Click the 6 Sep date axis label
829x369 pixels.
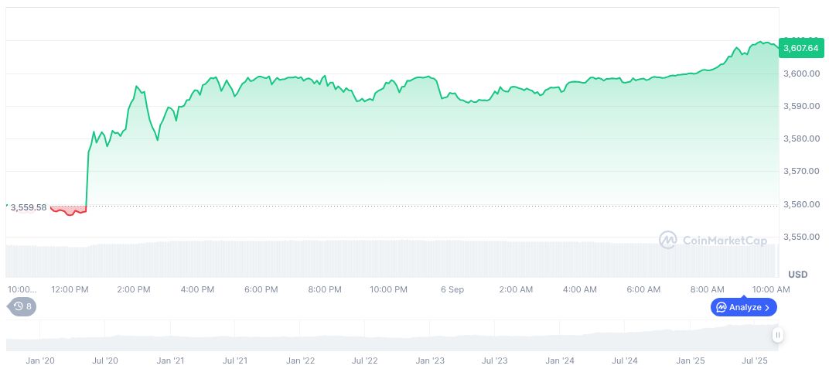pyautogui.click(x=452, y=289)
